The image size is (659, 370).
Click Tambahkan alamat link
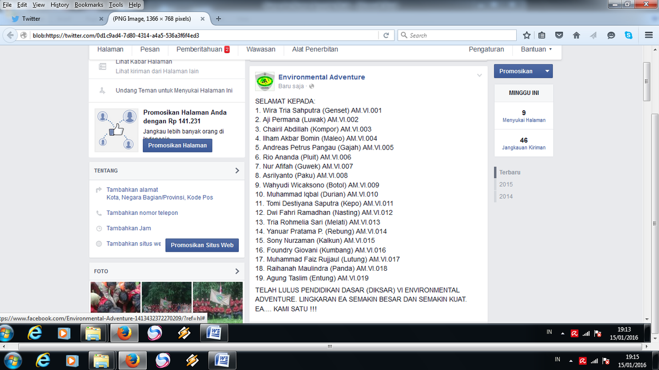pos(132,190)
